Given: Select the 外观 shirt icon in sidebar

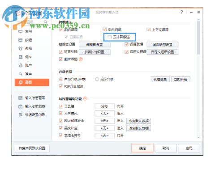Looking at the screenshot, I should tap(21, 48).
